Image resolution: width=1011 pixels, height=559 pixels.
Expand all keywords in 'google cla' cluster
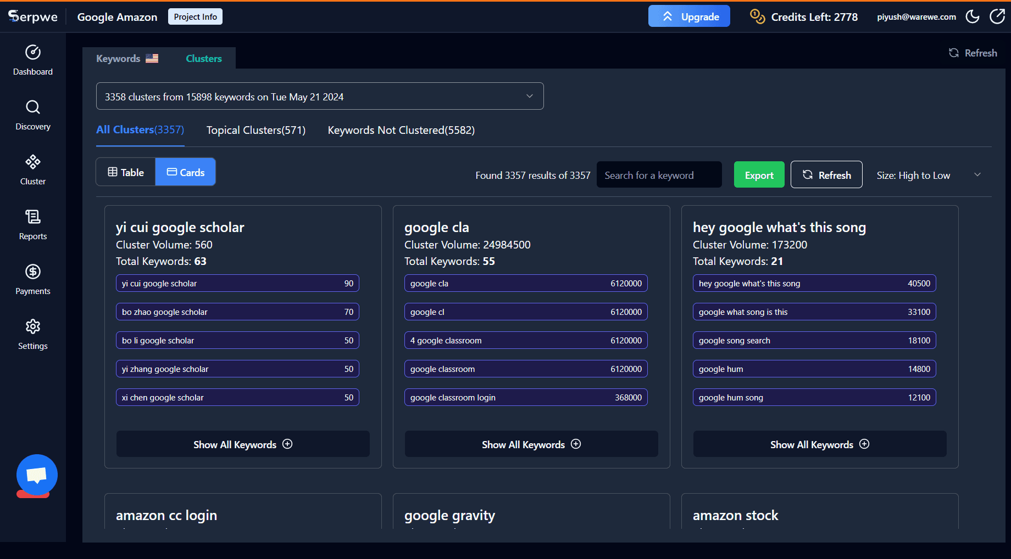pyautogui.click(x=530, y=444)
